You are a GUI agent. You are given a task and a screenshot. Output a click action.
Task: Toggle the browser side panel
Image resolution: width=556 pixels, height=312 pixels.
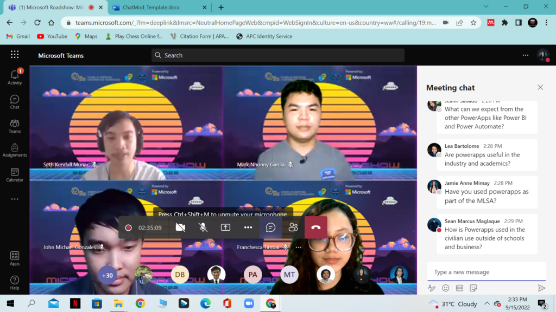click(519, 23)
